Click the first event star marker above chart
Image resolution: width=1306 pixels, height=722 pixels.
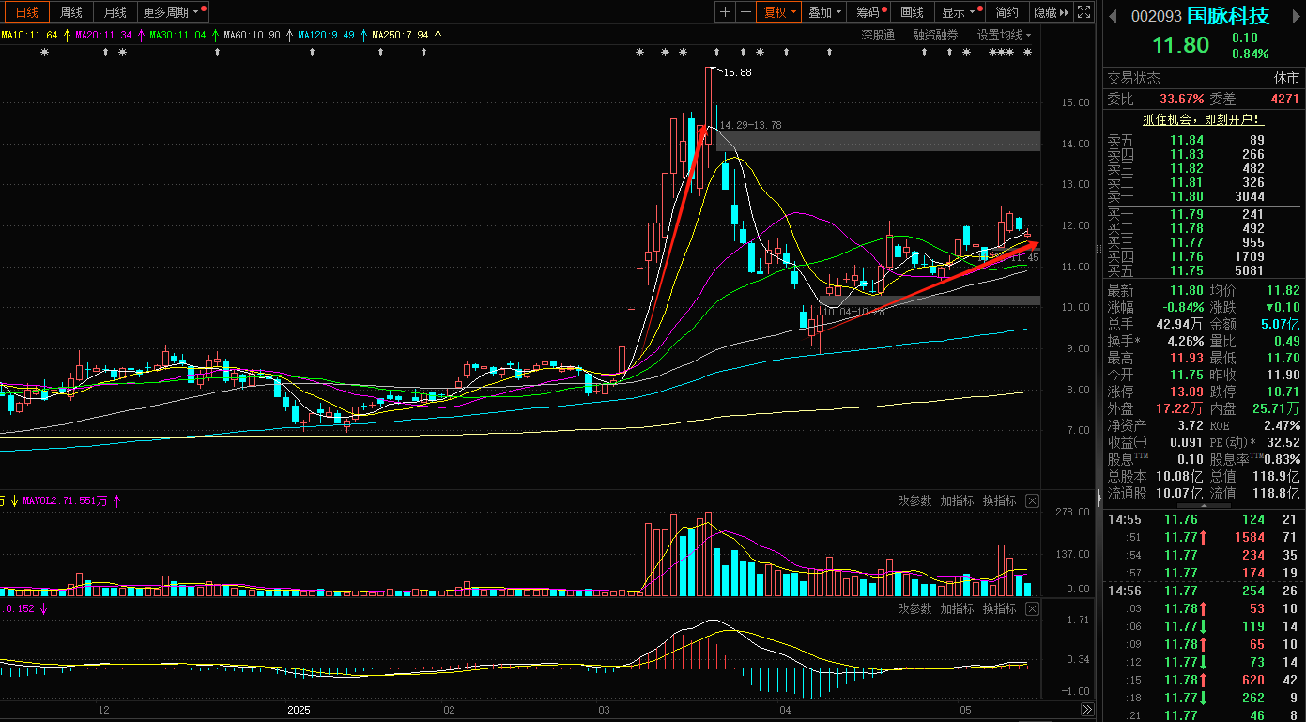pyautogui.click(x=43, y=53)
